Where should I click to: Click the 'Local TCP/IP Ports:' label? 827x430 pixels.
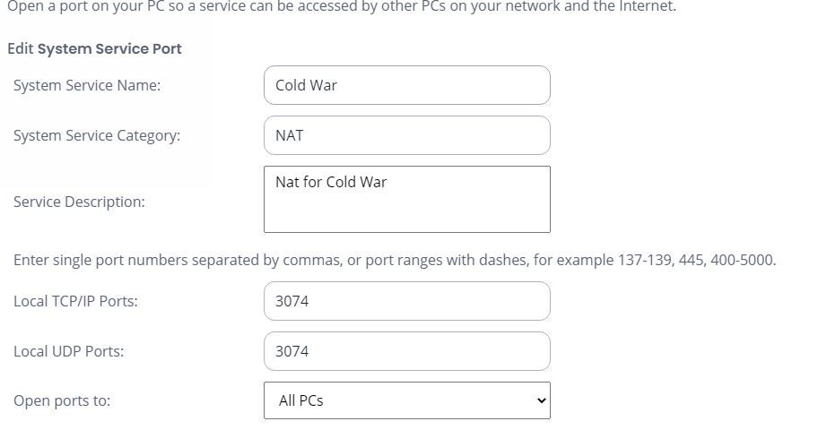click(75, 302)
